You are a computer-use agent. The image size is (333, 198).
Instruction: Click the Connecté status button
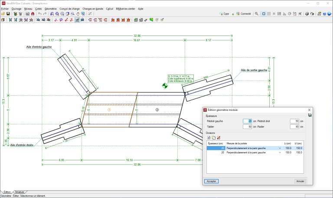click(244, 14)
